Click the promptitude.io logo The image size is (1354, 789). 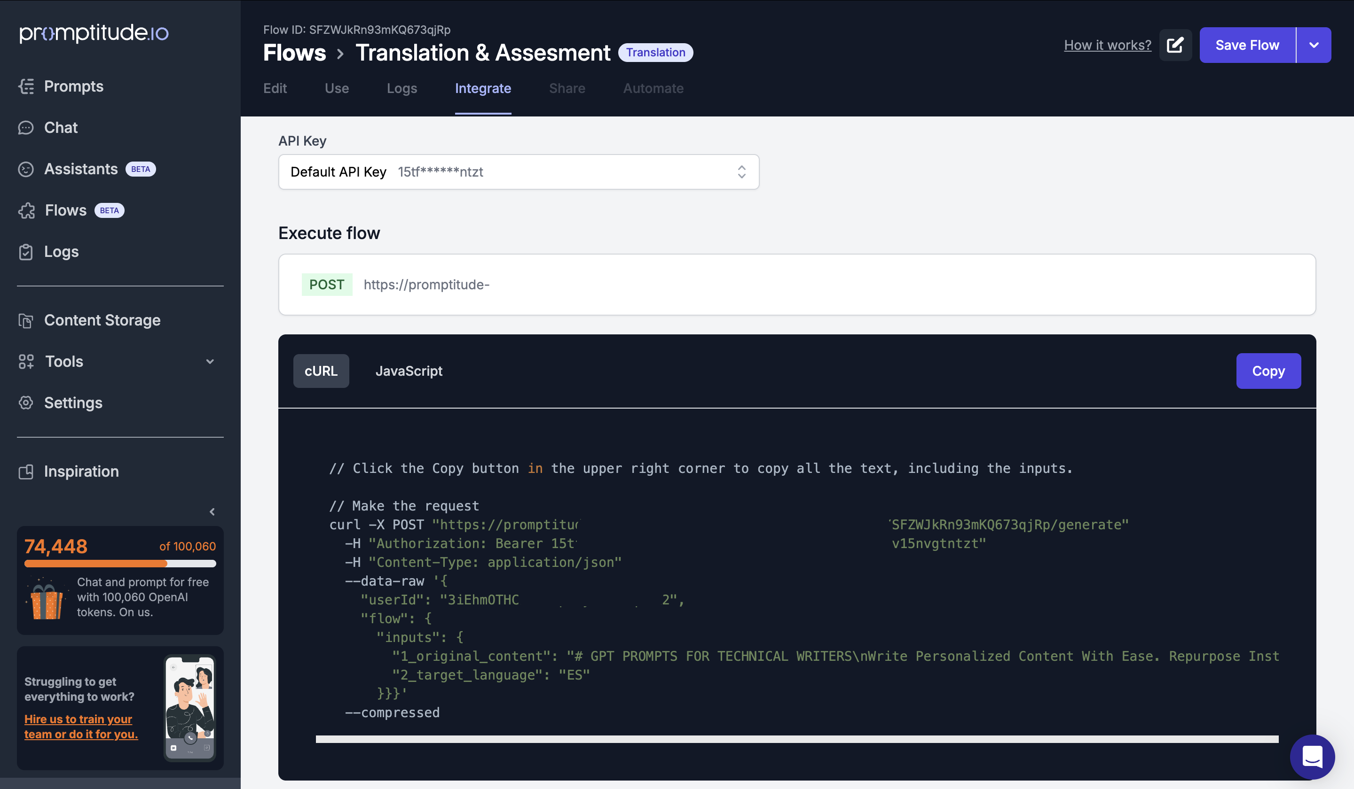click(94, 33)
